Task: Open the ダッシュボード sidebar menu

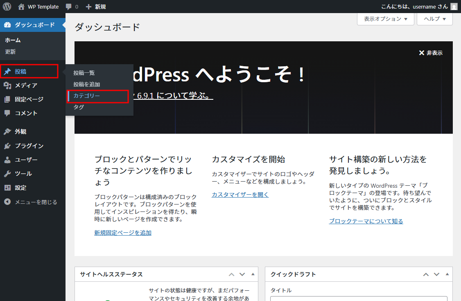Action: pos(33,25)
